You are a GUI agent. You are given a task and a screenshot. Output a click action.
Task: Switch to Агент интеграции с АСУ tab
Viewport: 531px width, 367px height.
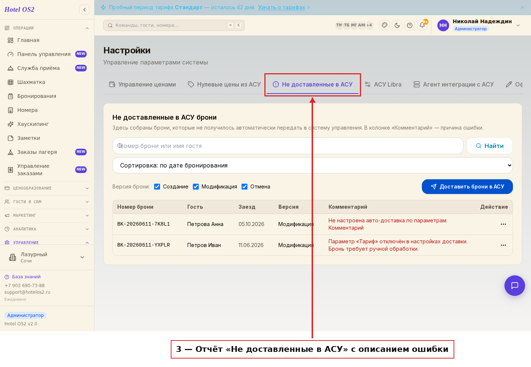[x=454, y=84]
